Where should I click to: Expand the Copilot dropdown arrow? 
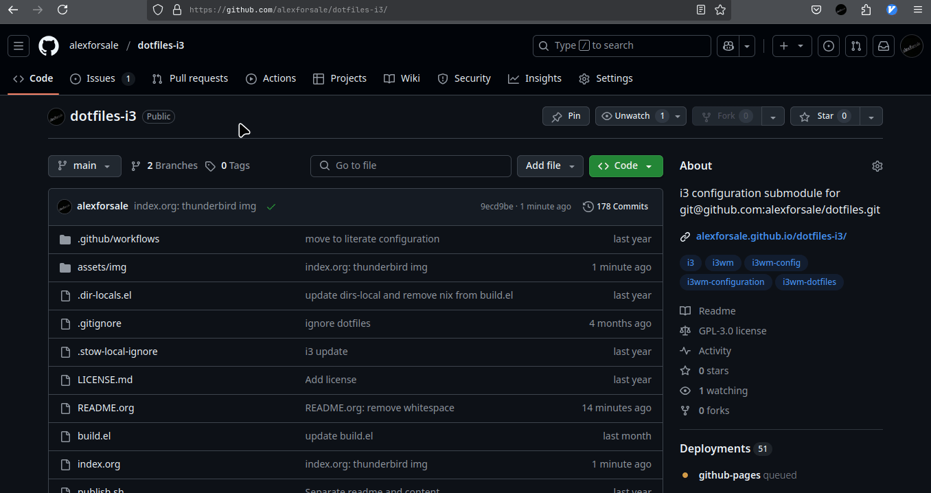(x=747, y=46)
